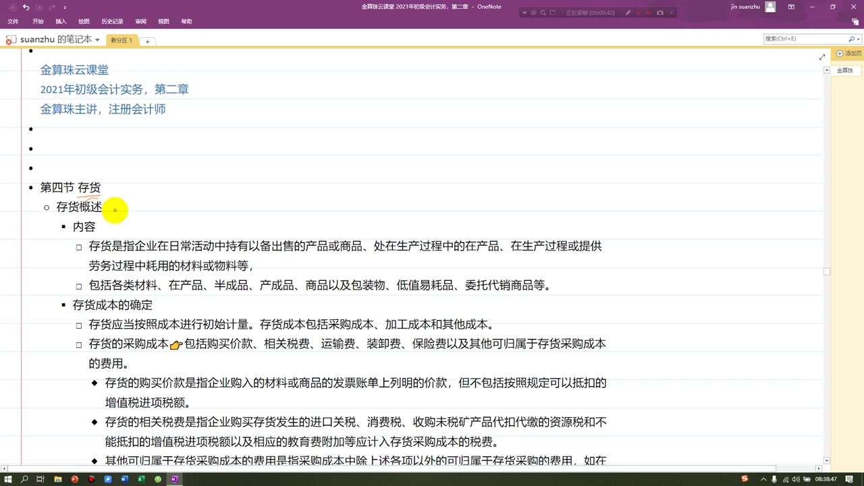Viewport: 864px width, 486px height.
Task: Click the jin suanzhu account name
Action: click(x=745, y=7)
